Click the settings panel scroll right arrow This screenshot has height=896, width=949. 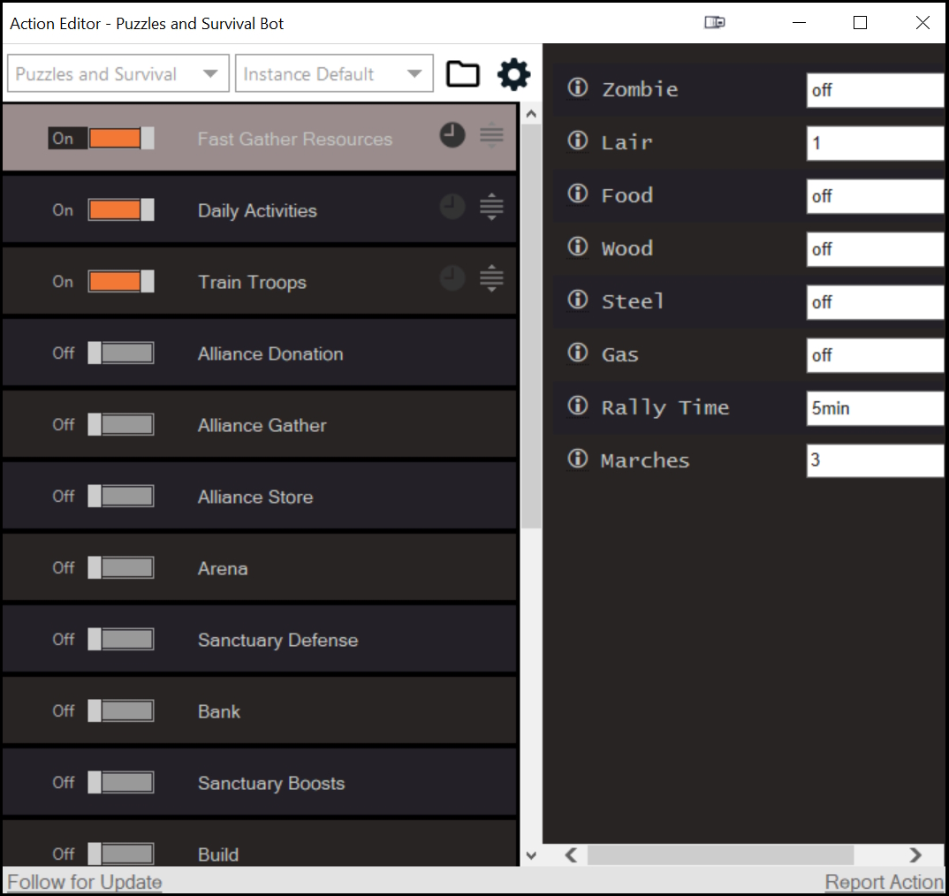(915, 854)
